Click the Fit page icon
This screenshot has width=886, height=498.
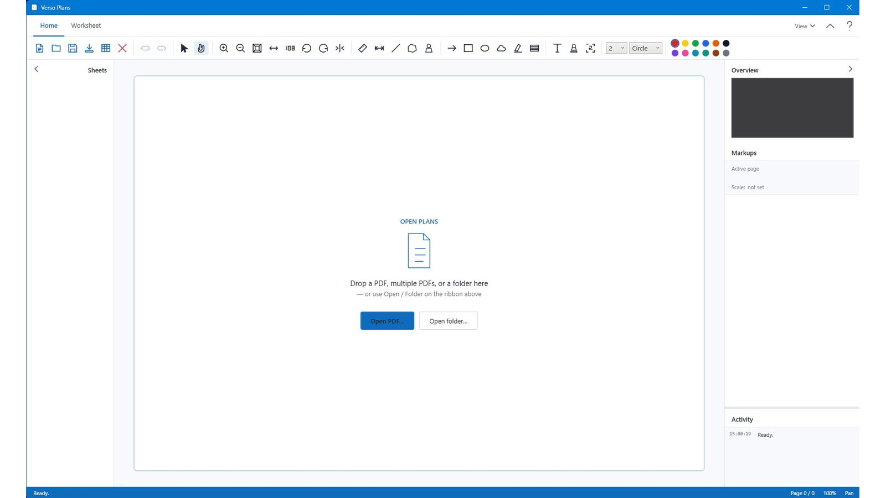(257, 48)
